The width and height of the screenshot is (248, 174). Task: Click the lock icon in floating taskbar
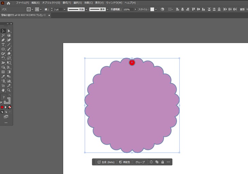tap(162, 162)
